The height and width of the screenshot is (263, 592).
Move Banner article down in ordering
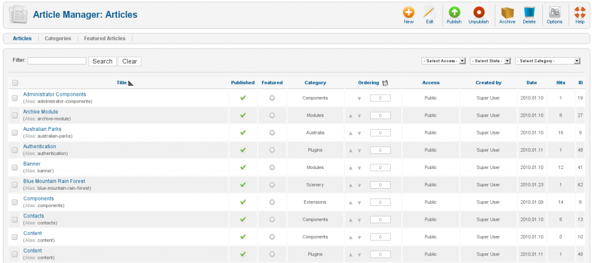tap(360, 168)
